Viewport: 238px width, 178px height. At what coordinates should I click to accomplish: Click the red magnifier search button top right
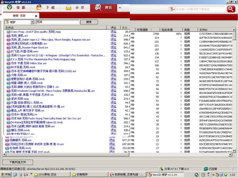(x=231, y=9)
